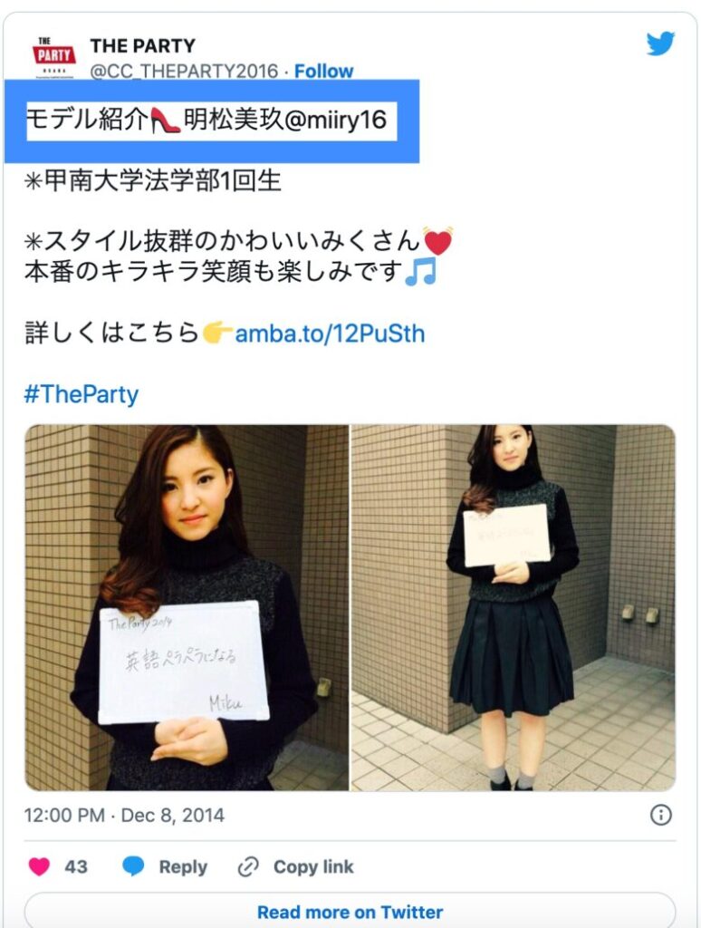Image resolution: width=701 pixels, height=928 pixels.
Task: Open the 12:00 PM Dec 8, 2014 timestamp
Action: 124,815
